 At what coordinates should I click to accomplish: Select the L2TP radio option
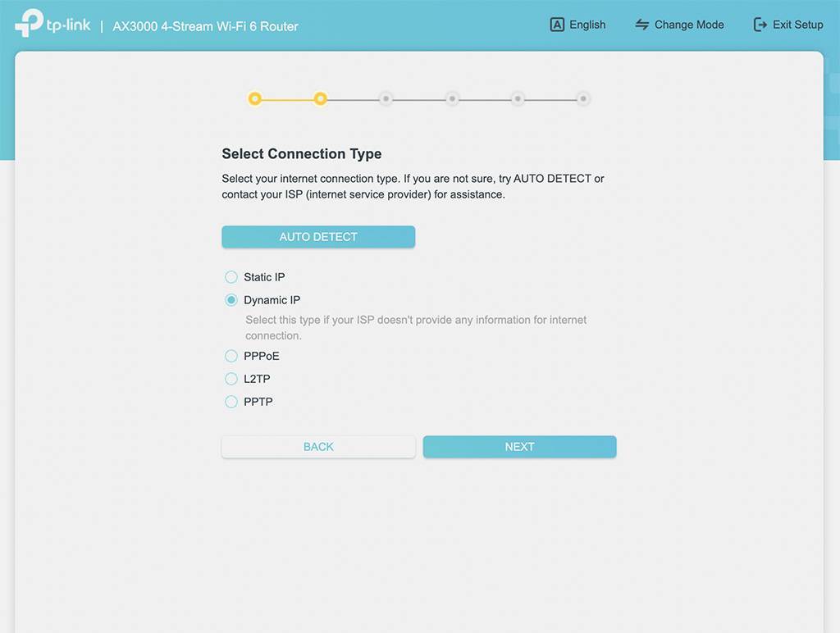click(x=231, y=379)
